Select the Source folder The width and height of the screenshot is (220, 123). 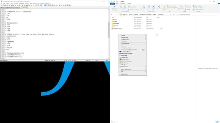pos(115,27)
